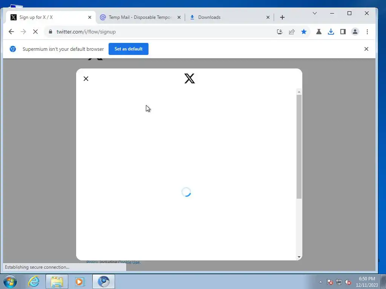
Task: Switch to Temp Mail tab
Action: point(140,17)
